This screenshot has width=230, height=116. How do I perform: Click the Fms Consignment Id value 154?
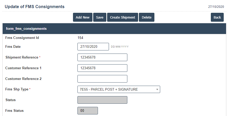80,38
